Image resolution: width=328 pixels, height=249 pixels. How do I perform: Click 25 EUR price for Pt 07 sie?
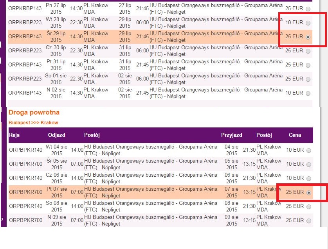(295, 192)
